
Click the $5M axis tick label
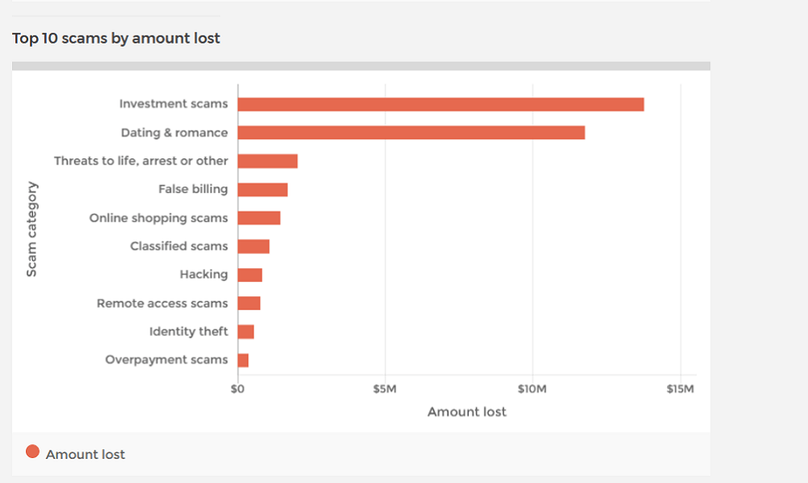point(385,388)
